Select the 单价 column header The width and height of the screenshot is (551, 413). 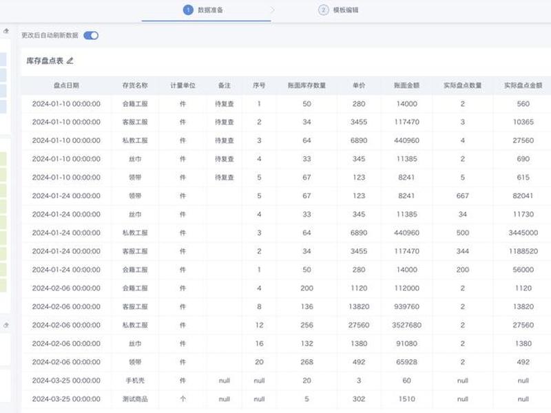pos(359,85)
